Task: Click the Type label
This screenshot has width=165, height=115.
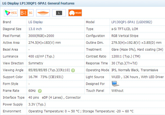Action: [90, 29]
